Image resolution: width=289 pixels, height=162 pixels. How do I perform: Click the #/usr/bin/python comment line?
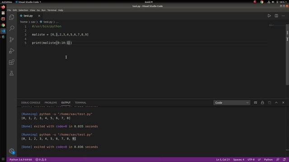(47, 27)
